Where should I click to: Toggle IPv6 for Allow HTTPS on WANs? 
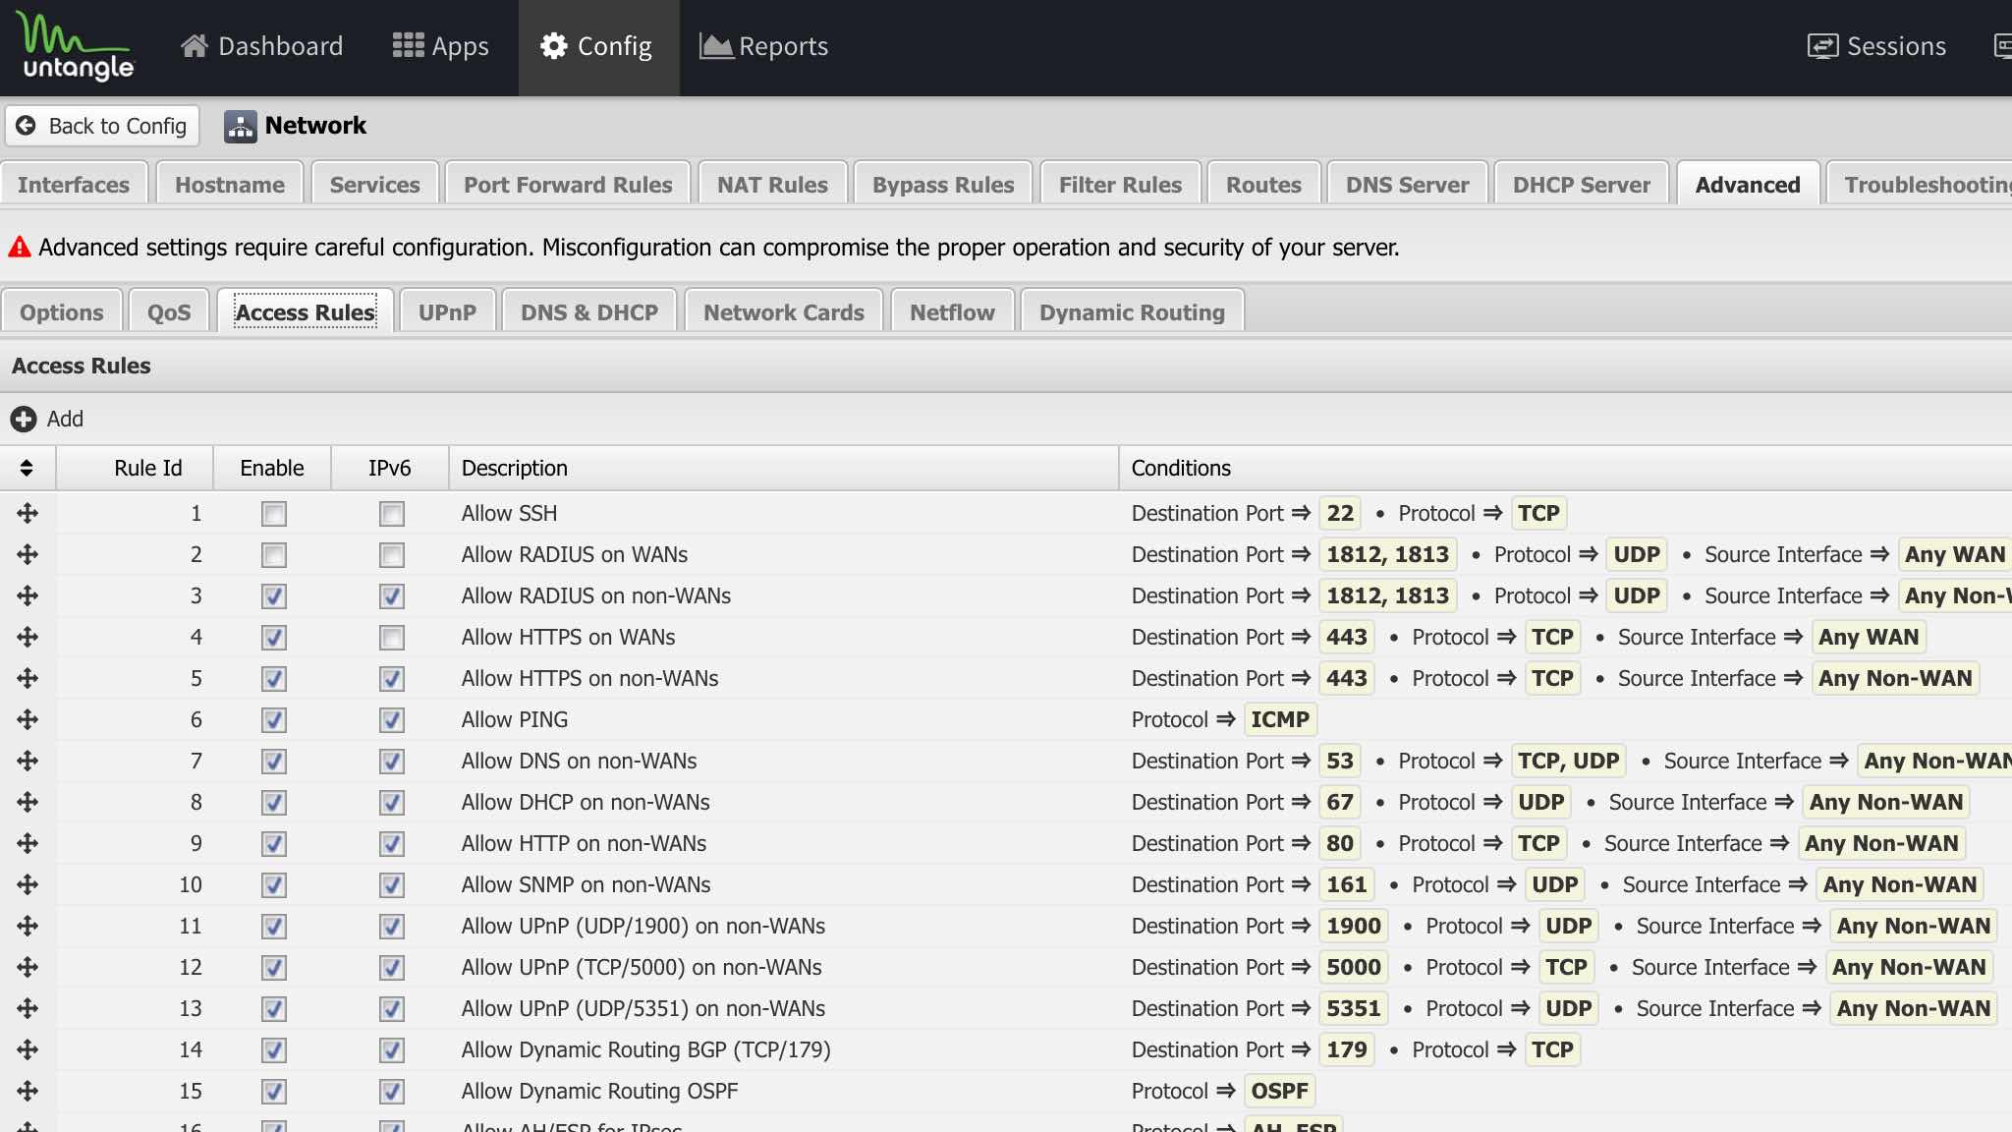click(x=392, y=638)
